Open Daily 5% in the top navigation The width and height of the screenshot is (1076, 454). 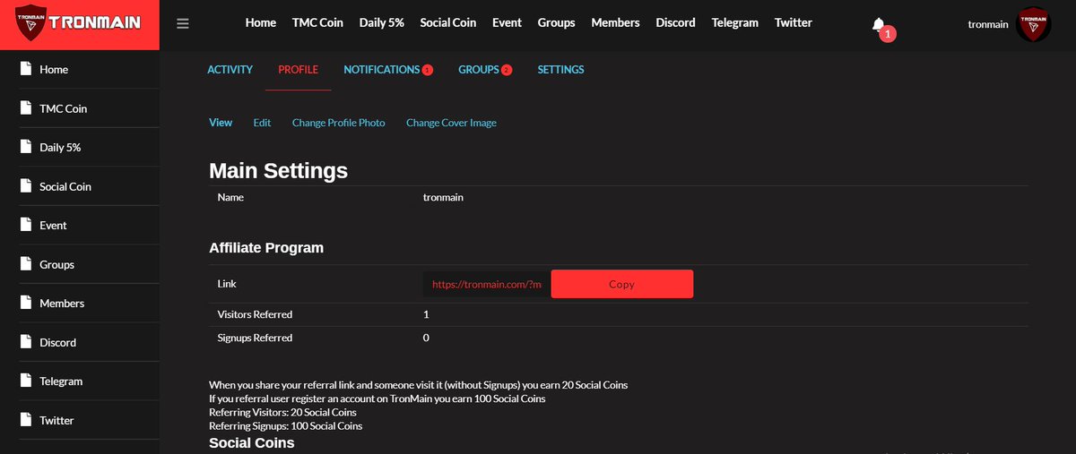tap(382, 22)
